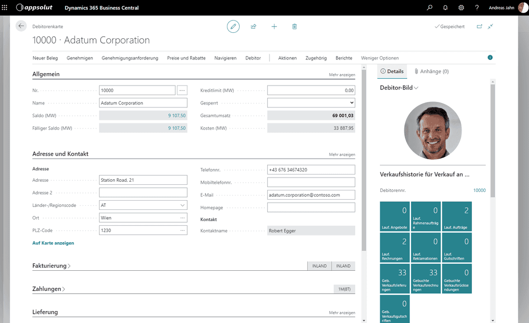Open the Lauf. Aufträge tile

pyautogui.click(x=456, y=217)
